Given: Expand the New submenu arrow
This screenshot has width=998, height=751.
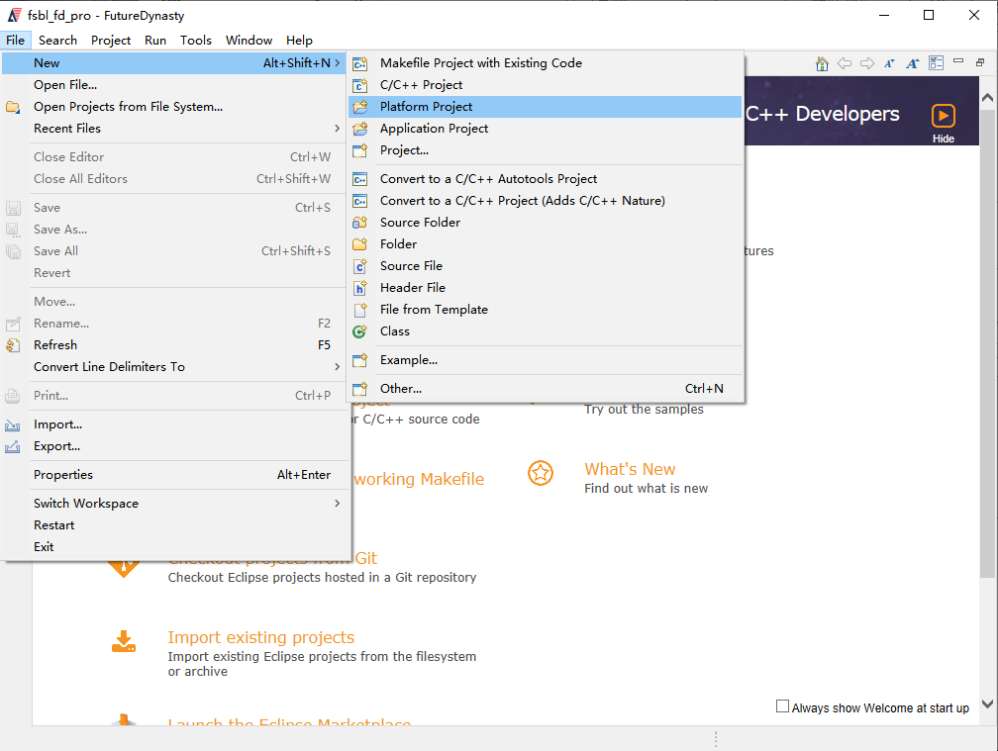Looking at the screenshot, I should point(337,63).
